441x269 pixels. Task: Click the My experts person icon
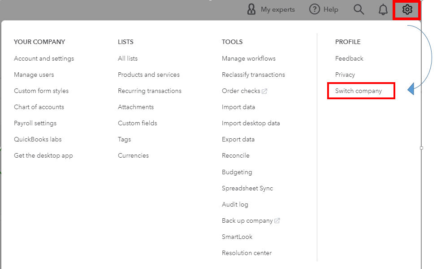click(x=251, y=9)
